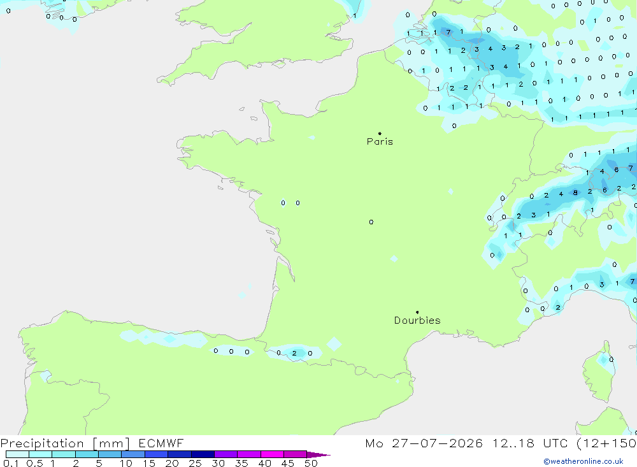Pick the dark navy legend swatch between 25 and 30
Viewport: 637px width, 467px height.
pyautogui.click(x=203, y=454)
